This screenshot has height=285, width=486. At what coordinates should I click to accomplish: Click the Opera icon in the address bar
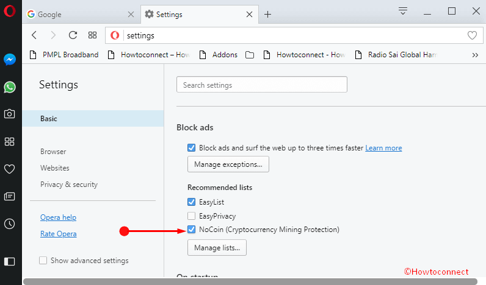(x=115, y=35)
